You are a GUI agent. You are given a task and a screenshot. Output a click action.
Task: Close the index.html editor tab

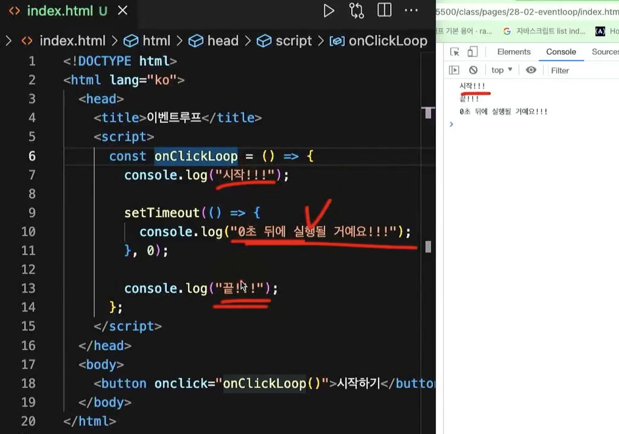122,11
